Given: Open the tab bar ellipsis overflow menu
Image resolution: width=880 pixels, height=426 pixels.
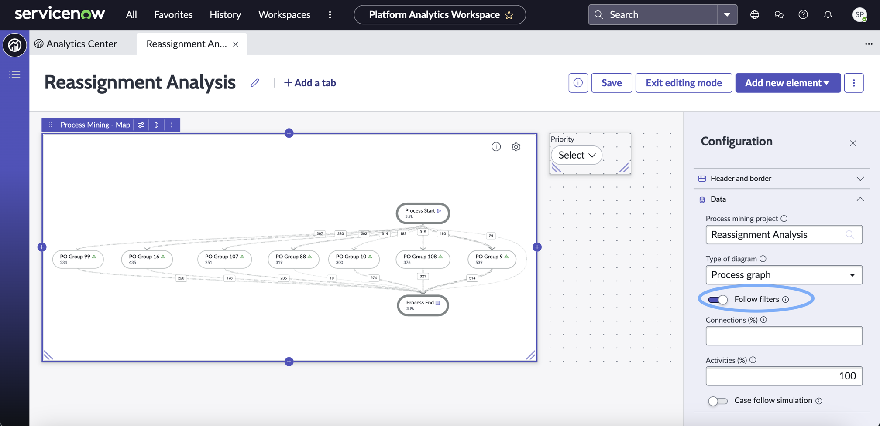Looking at the screenshot, I should point(869,44).
